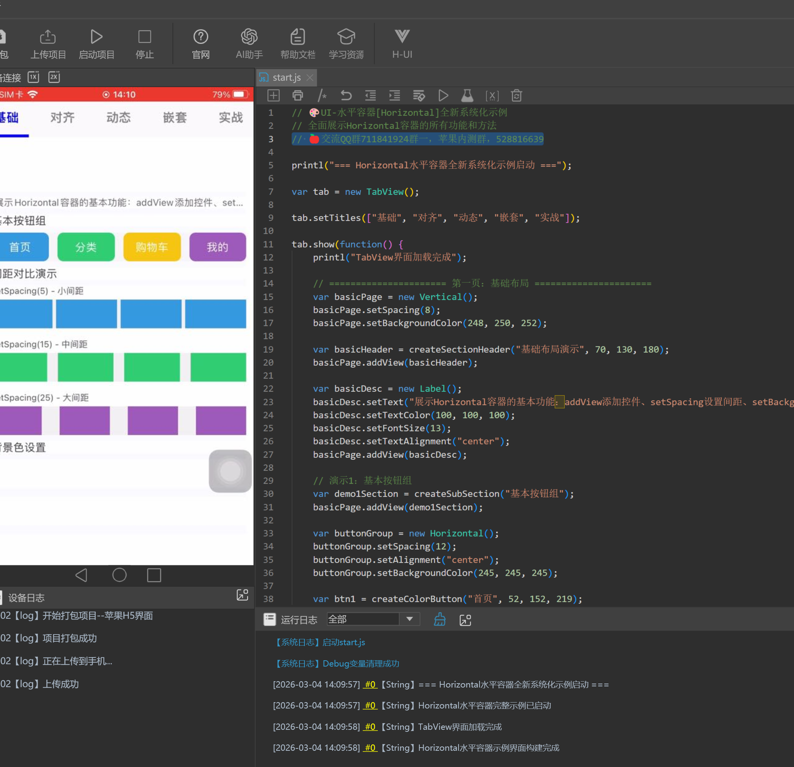
Task: Click the clear format eraser icon
Action: click(x=419, y=96)
